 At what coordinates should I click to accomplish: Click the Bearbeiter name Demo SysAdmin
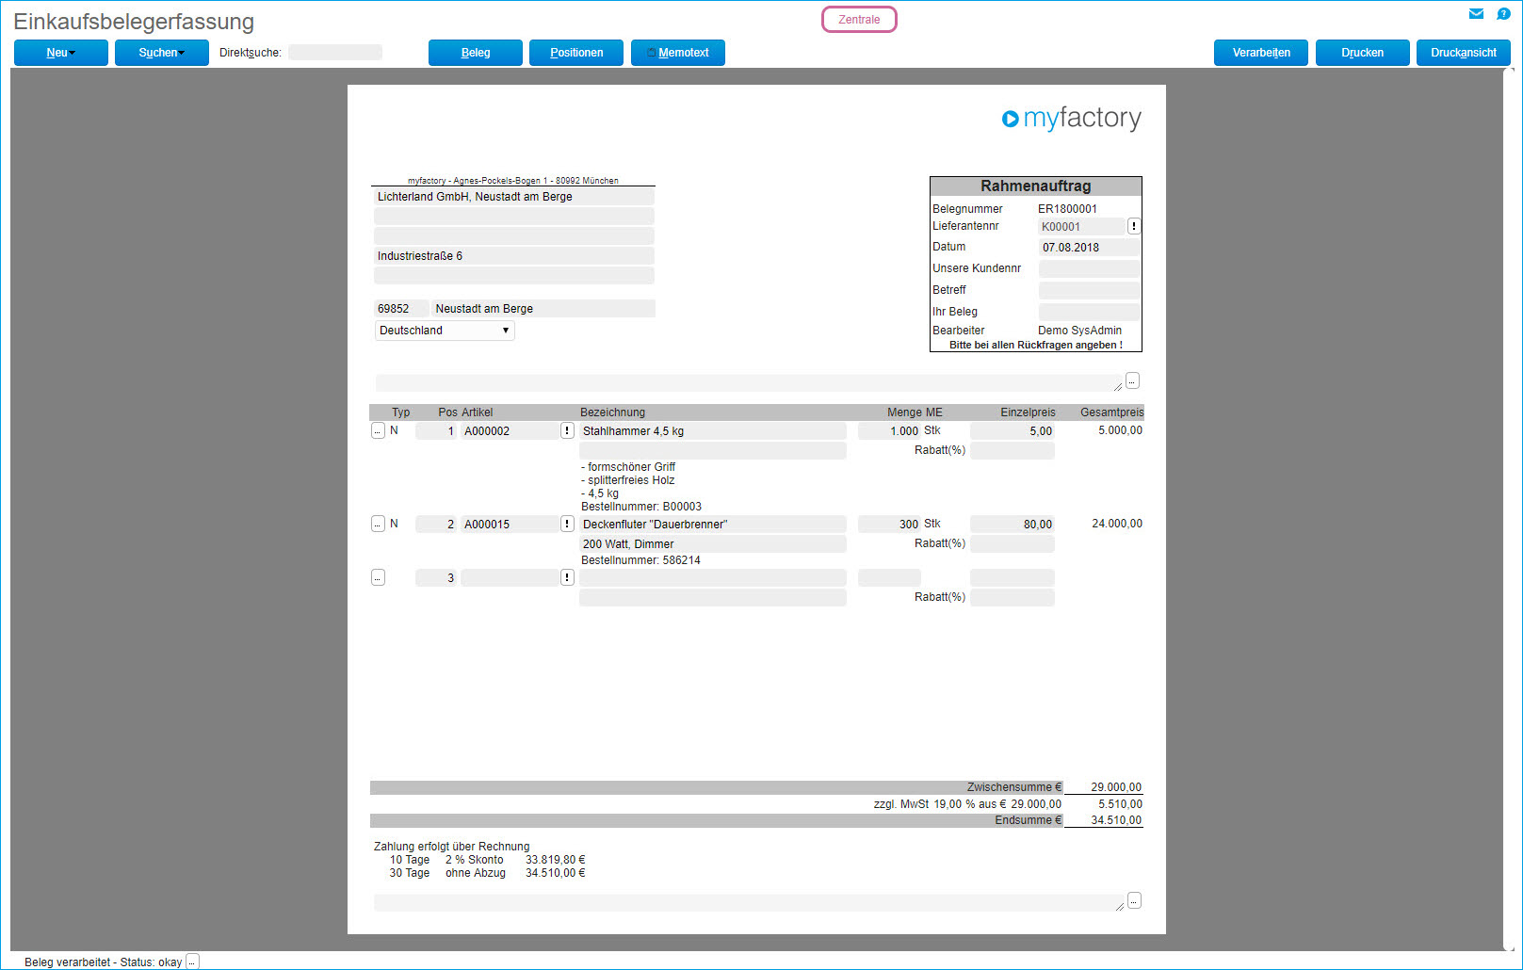click(x=1079, y=331)
